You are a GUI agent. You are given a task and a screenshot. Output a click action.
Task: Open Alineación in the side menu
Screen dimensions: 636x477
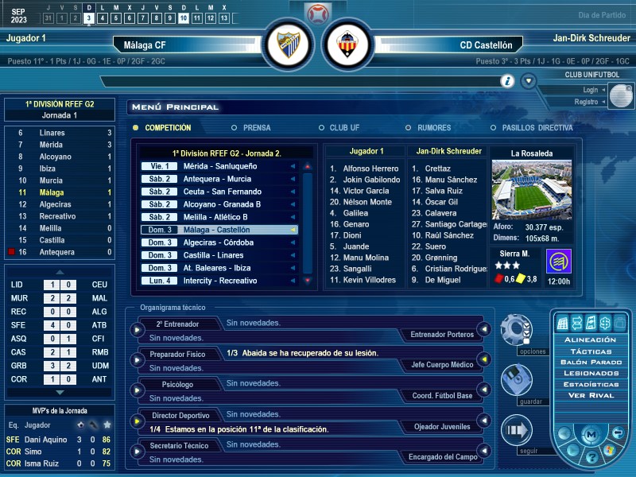click(590, 340)
